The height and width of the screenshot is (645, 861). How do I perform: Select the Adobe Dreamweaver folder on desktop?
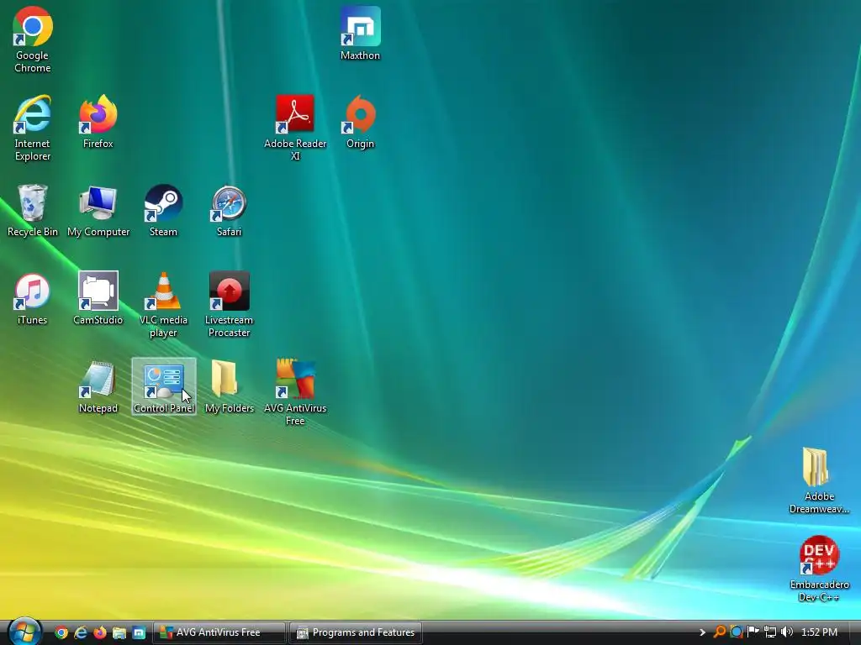(819, 481)
